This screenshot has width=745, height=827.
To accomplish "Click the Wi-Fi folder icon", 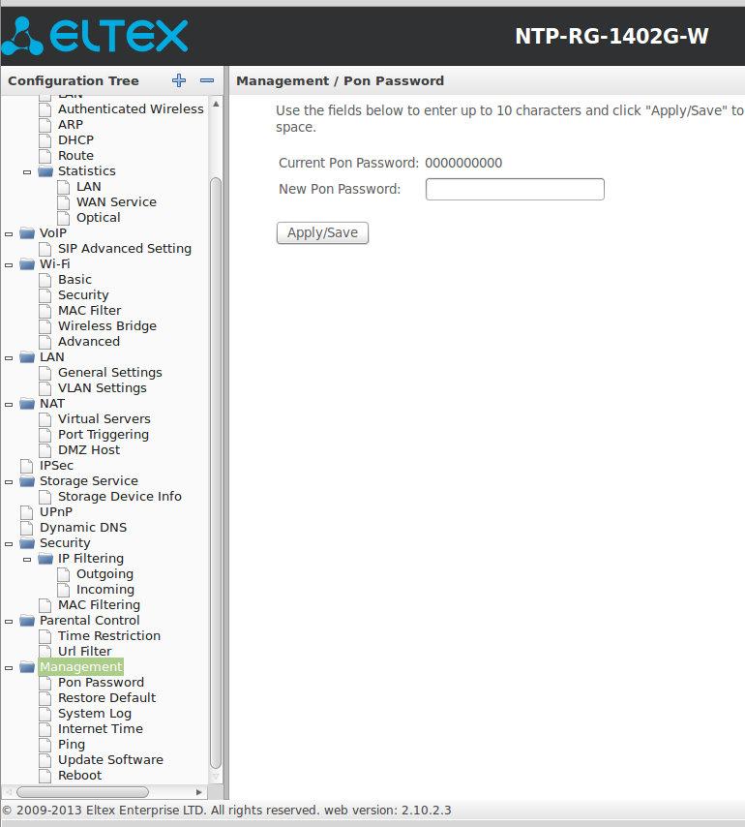I will pos(27,264).
